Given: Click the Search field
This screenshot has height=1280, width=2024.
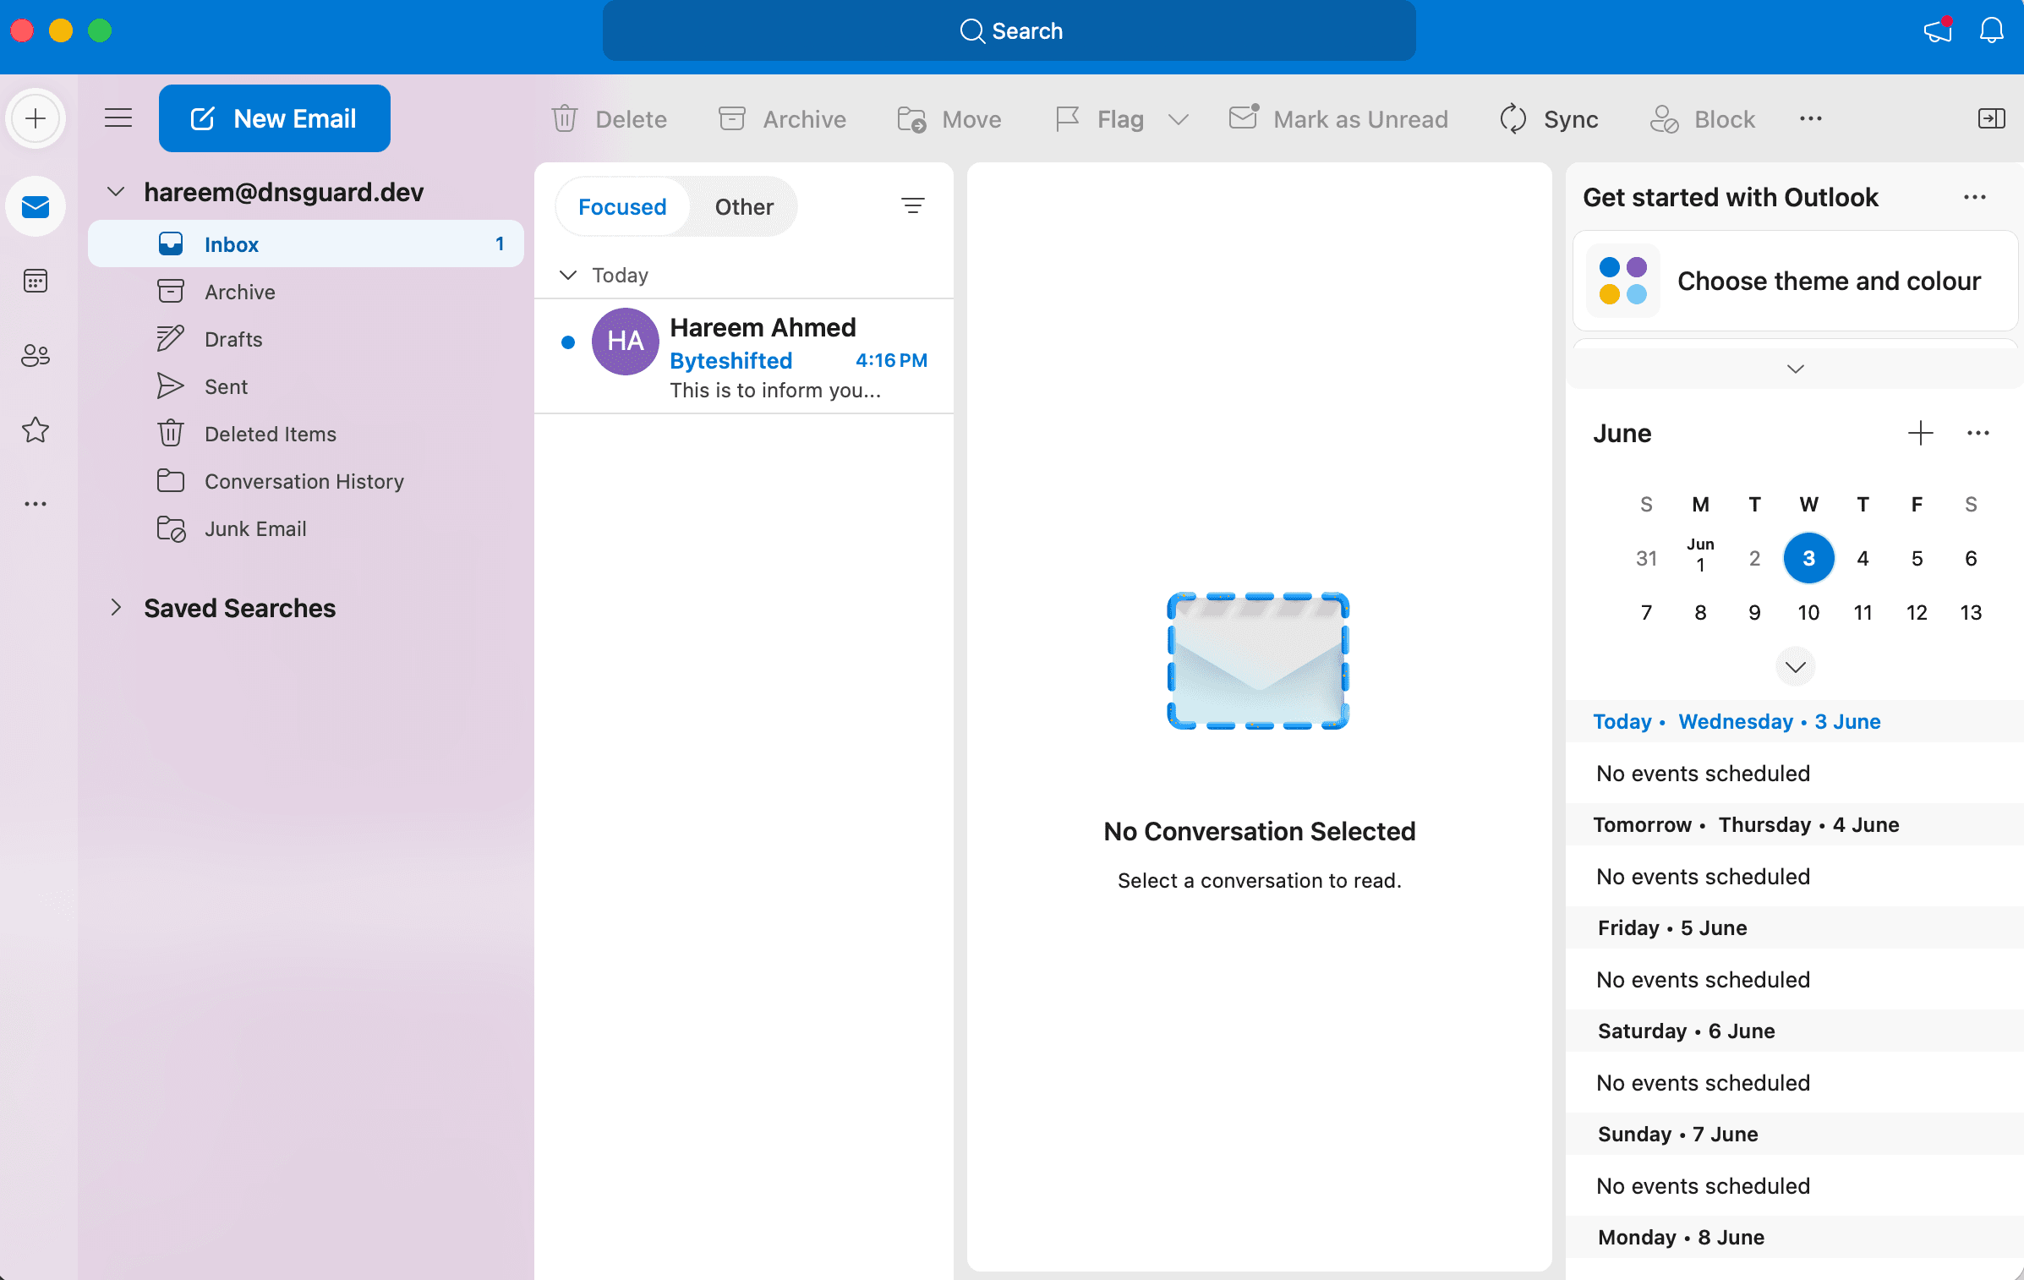Looking at the screenshot, I should point(1009,31).
